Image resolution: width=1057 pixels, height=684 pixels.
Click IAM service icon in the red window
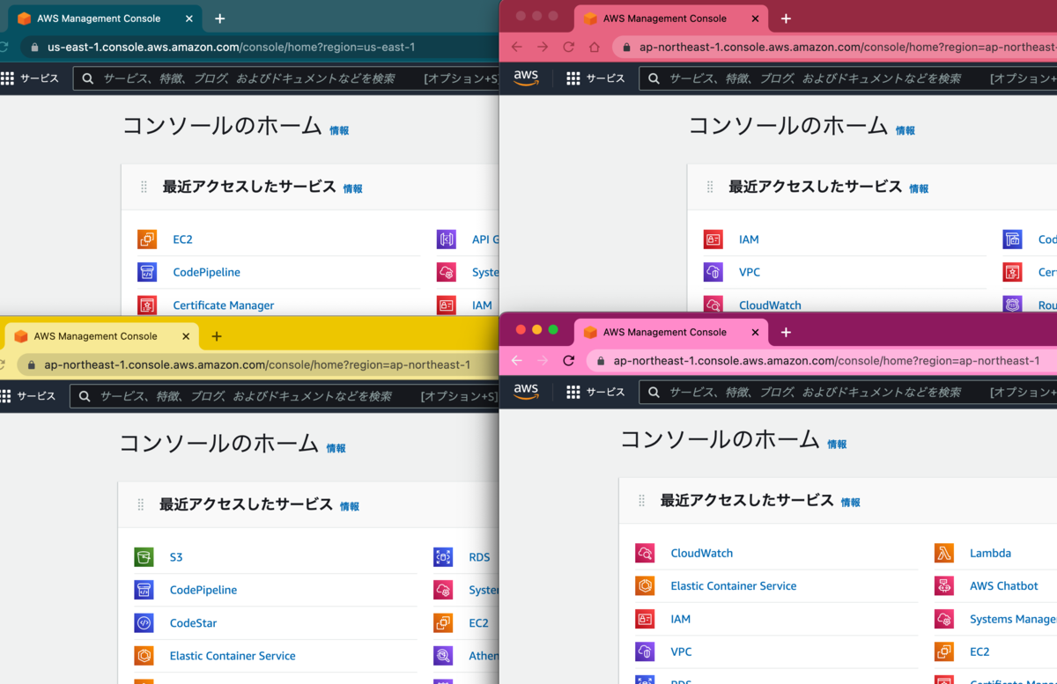click(x=713, y=239)
